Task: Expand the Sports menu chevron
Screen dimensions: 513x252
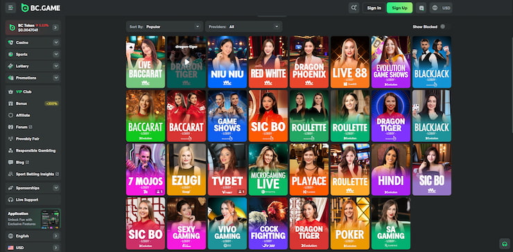Action: 56,54
